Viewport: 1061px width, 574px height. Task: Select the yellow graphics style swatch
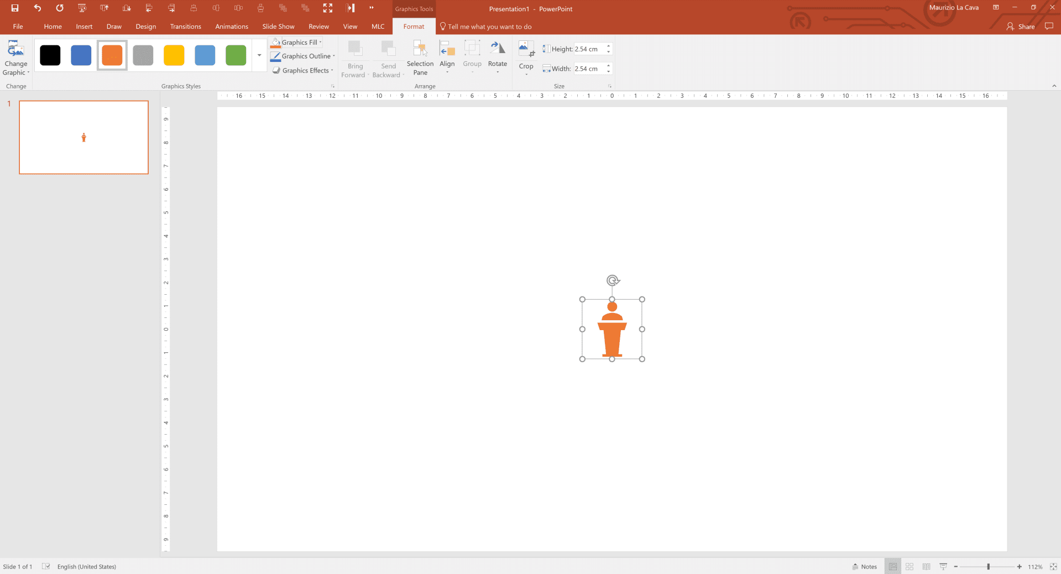tap(174, 54)
